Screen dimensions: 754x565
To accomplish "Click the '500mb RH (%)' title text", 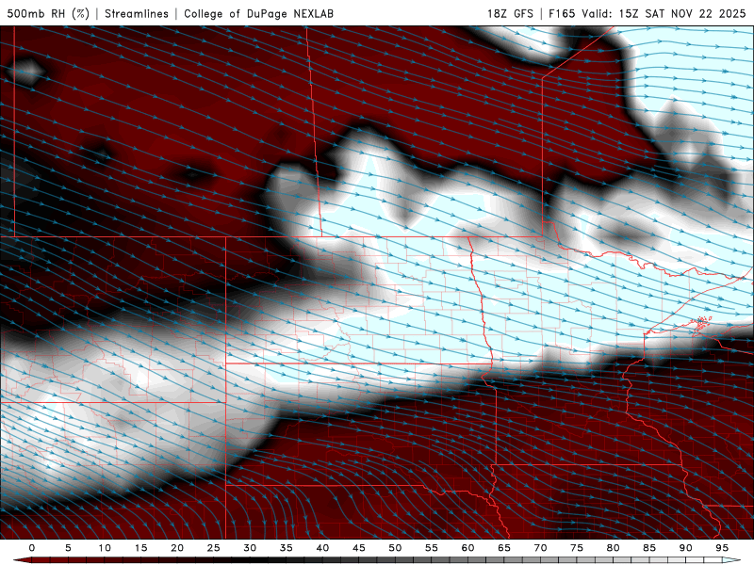I will point(48,13).
